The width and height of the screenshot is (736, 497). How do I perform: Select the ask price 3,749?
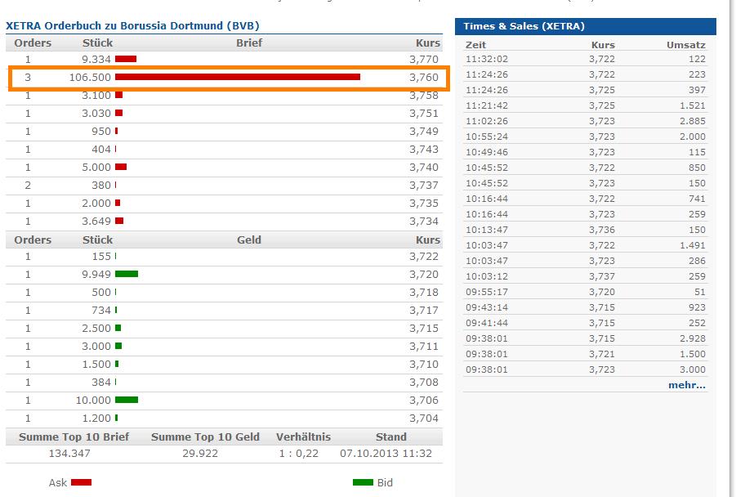point(424,131)
